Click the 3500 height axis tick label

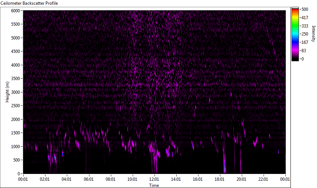[x=15, y=79]
